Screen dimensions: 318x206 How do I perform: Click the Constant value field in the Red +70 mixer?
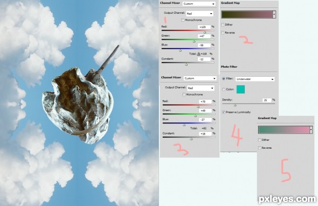click(205, 133)
